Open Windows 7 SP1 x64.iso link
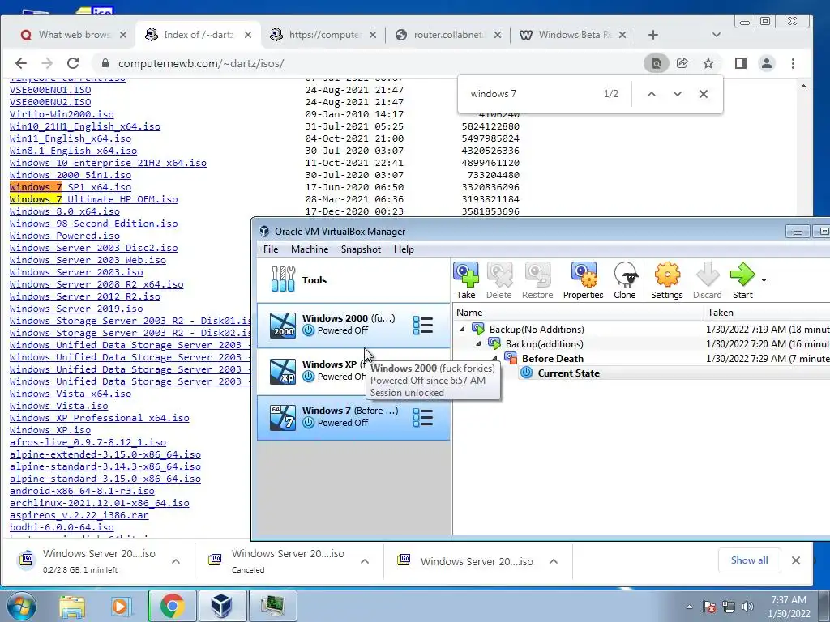This screenshot has height=622, width=830. pyautogui.click(x=71, y=187)
